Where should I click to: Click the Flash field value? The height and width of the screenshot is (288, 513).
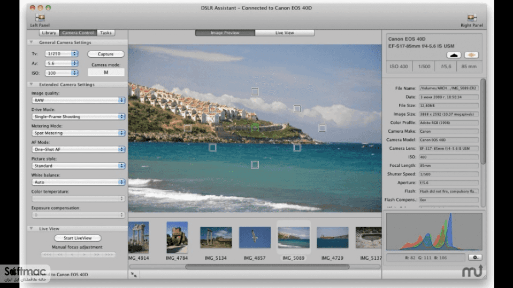coord(449,191)
